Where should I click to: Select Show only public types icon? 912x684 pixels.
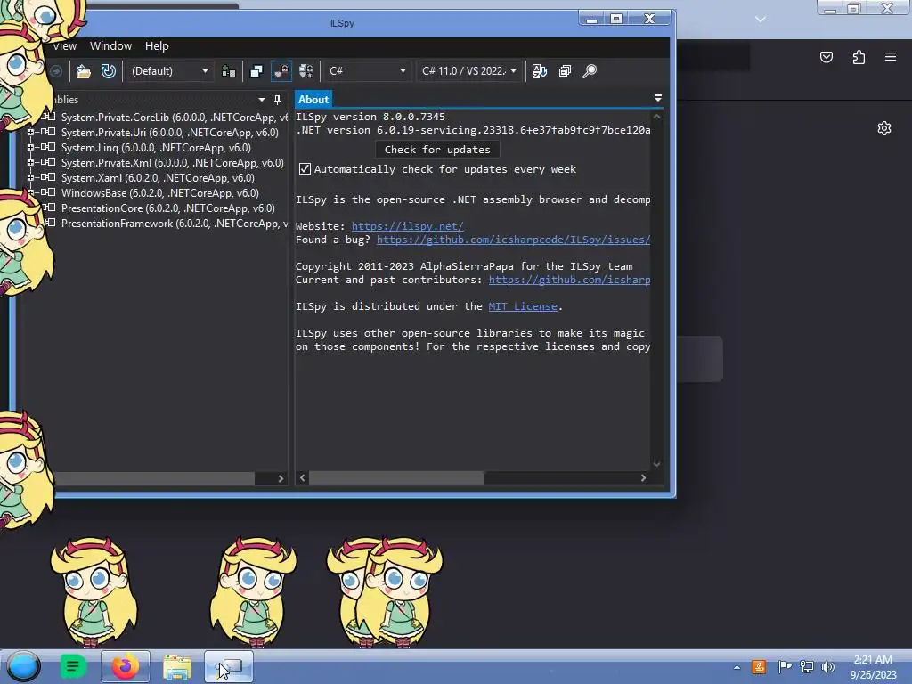pos(256,71)
